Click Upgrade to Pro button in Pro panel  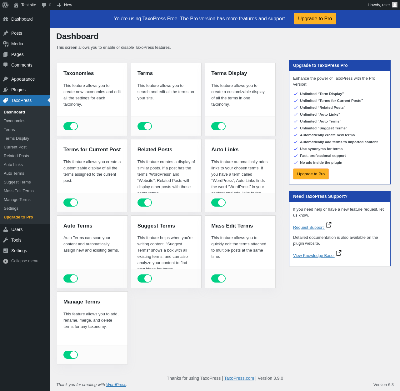311,174
